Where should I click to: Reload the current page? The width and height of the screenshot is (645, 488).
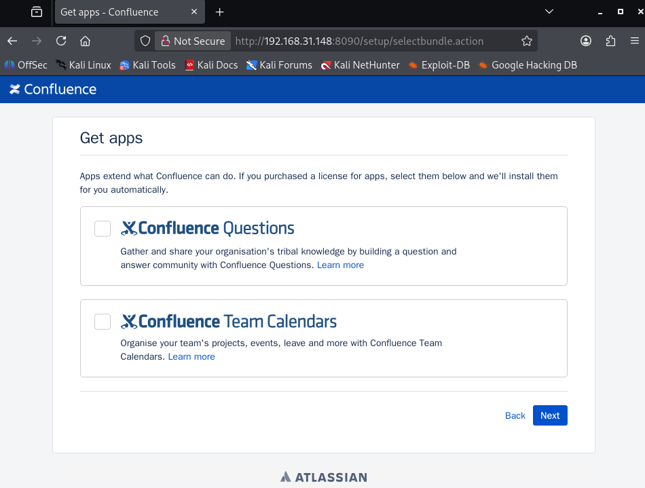coord(61,41)
